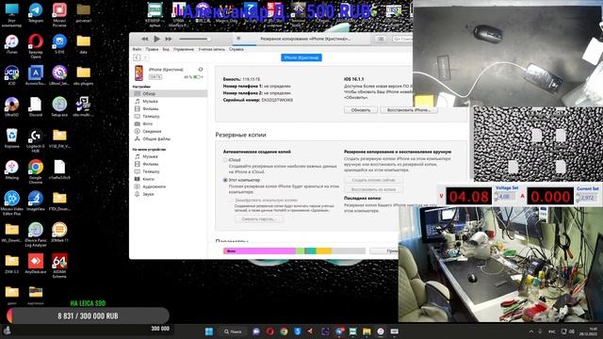Open the iTunes Файл menu
Viewport: 603px width, 339px height.
[x=137, y=49]
